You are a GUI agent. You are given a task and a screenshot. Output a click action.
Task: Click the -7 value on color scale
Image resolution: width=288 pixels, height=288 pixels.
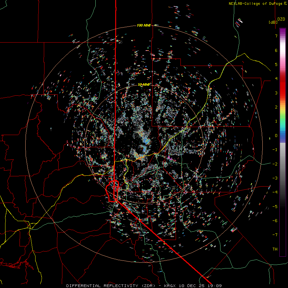tap(275, 235)
